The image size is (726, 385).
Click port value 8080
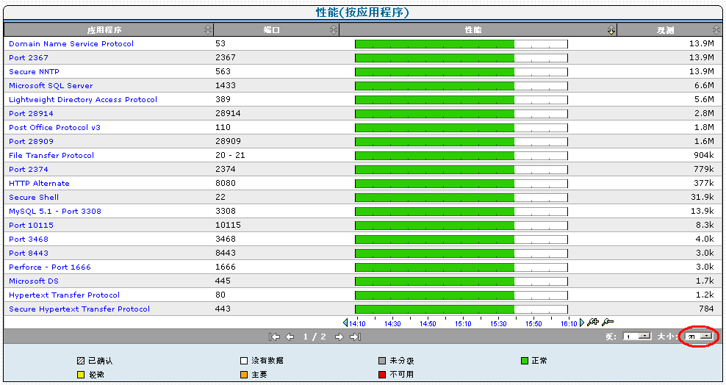tap(226, 183)
